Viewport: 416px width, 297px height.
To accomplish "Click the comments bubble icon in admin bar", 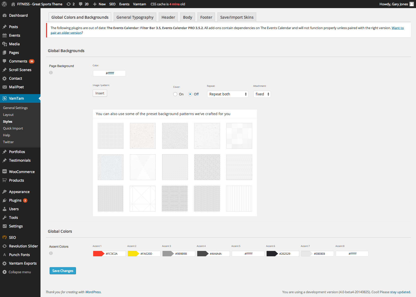I will pos(81,4).
